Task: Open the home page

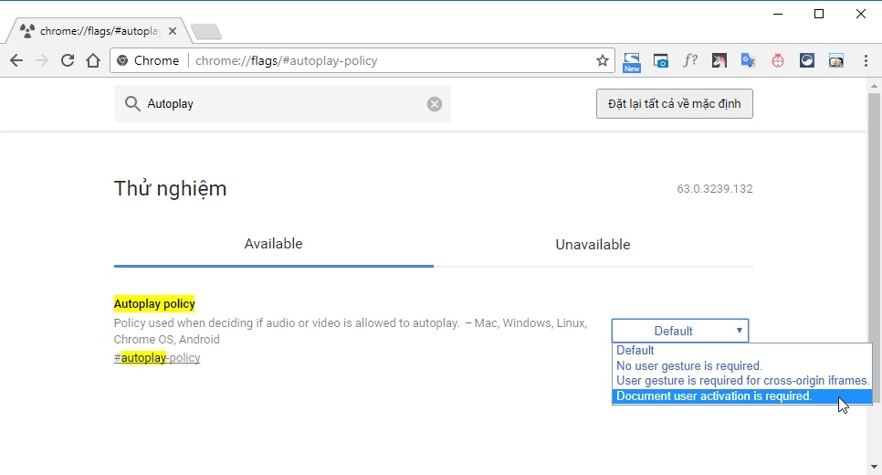Action: click(x=93, y=61)
